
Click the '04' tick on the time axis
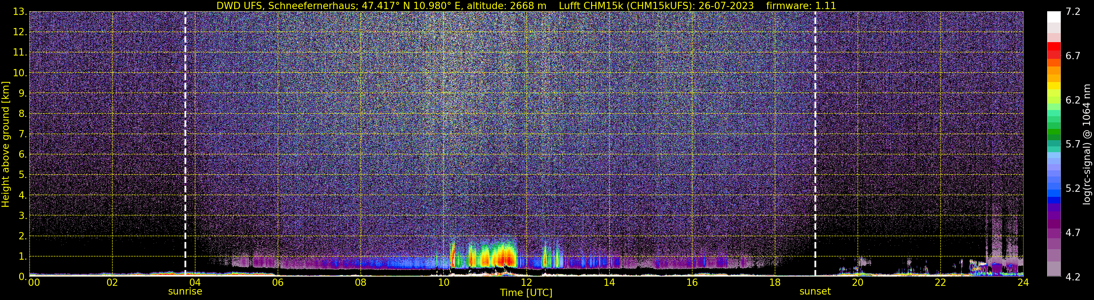coord(195,283)
